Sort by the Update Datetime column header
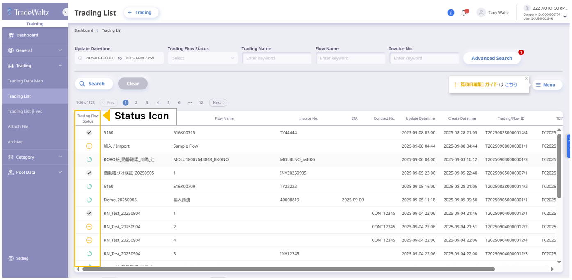This screenshot has height=280, width=572. point(420,118)
